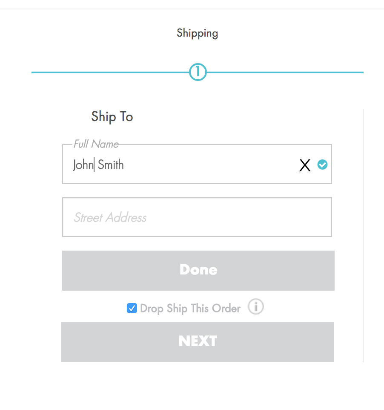Image resolution: width=384 pixels, height=410 pixels.
Task: Click the progress line right of step 1
Action: point(284,72)
